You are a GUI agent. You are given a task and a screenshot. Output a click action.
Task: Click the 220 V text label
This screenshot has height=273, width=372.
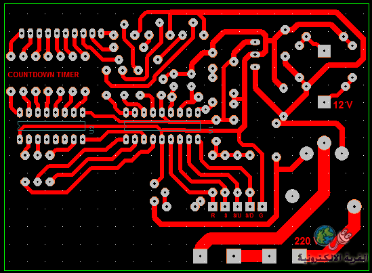pos(305,241)
